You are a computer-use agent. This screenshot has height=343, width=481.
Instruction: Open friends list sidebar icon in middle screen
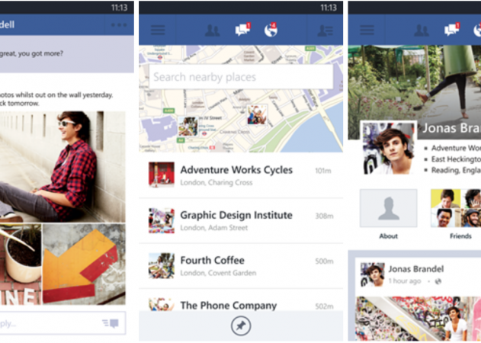(325, 30)
